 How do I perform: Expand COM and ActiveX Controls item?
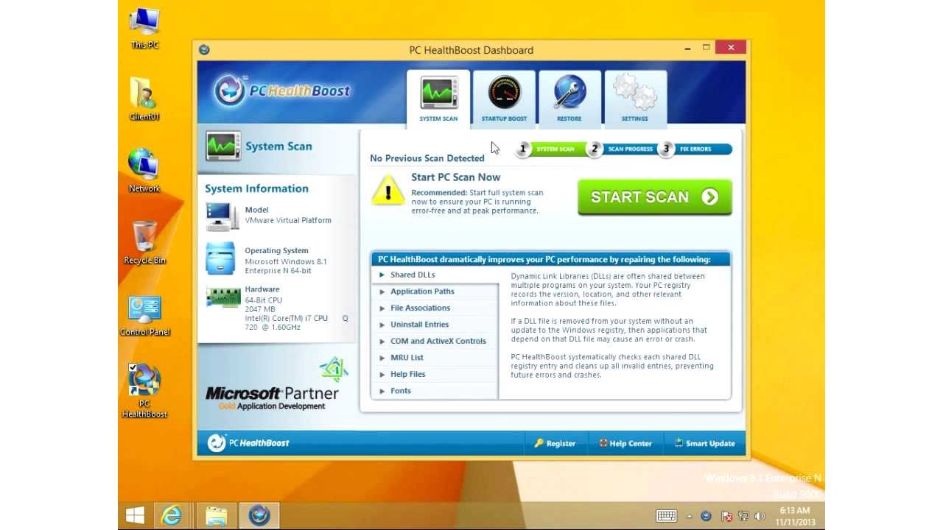[435, 341]
